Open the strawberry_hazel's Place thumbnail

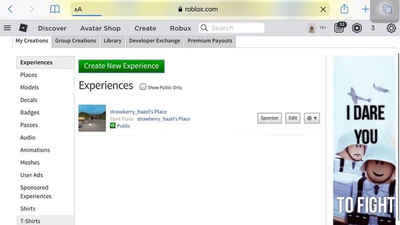click(x=92, y=118)
